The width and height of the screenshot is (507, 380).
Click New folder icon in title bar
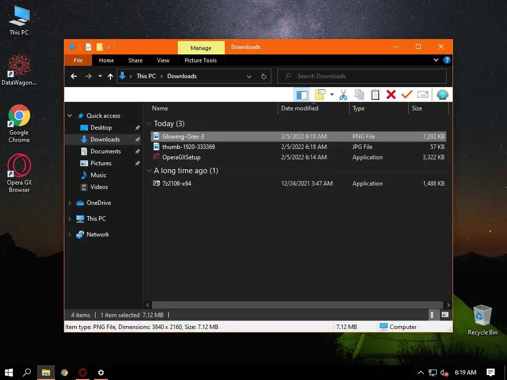(x=100, y=47)
